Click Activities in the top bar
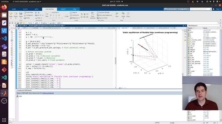This screenshot has width=222, height=124. click(x=5, y=1)
